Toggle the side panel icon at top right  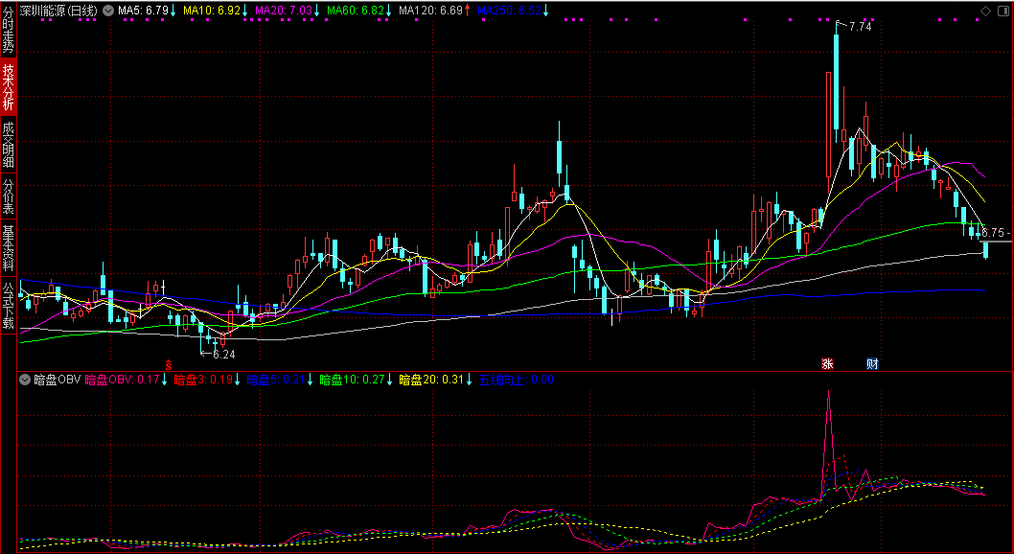pyautogui.click(x=1002, y=11)
